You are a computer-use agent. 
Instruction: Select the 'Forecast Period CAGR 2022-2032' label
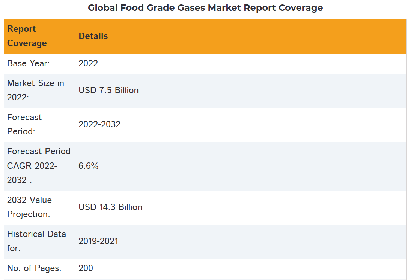click(39, 166)
